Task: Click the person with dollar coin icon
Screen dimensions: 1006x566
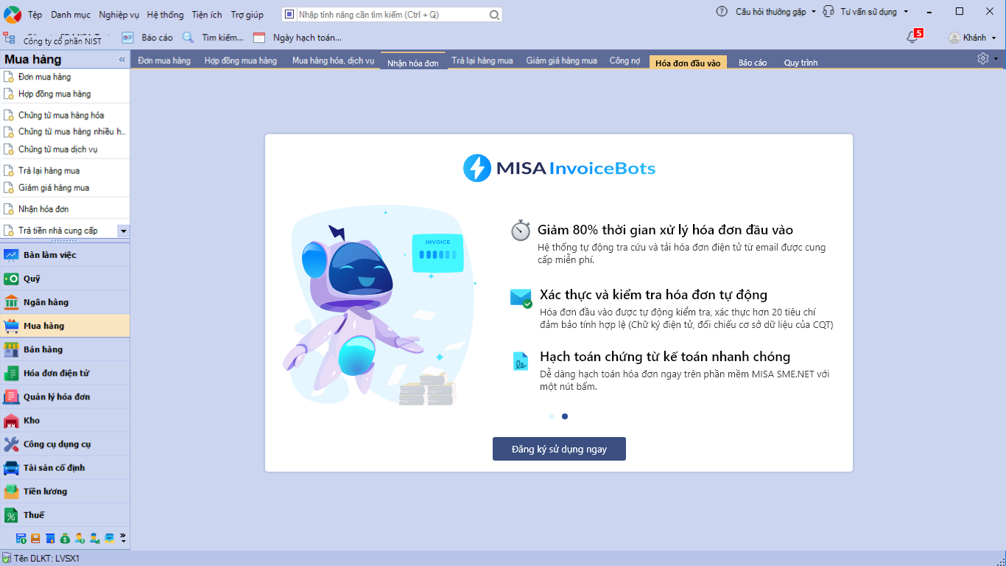Action: [x=80, y=539]
